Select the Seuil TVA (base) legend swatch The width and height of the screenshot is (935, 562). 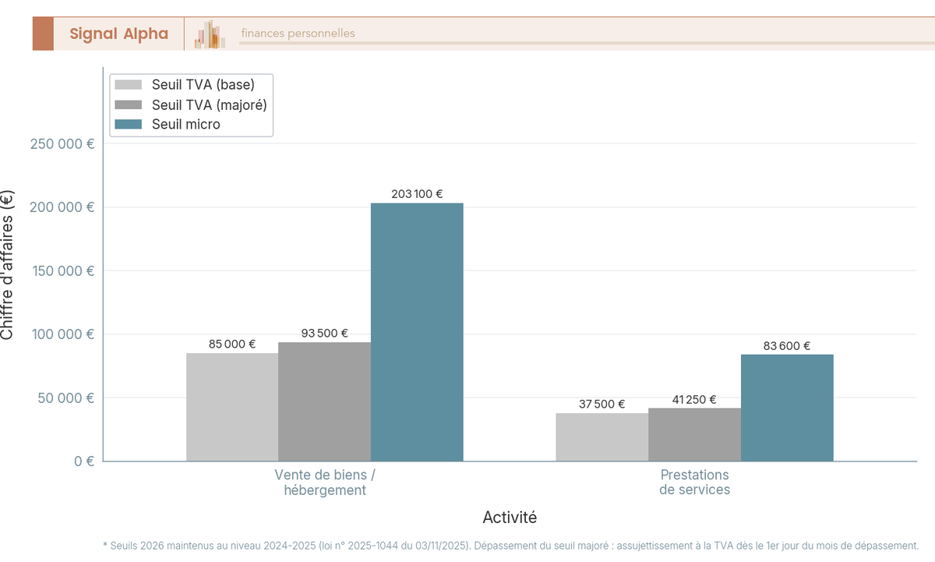tap(129, 84)
